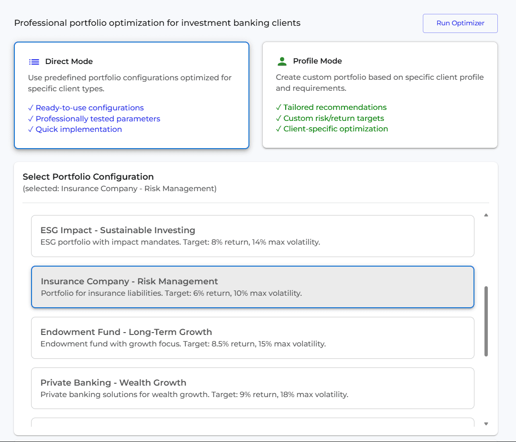
Task: Click the Direct Mode list icon
Action: coord(34,61)
